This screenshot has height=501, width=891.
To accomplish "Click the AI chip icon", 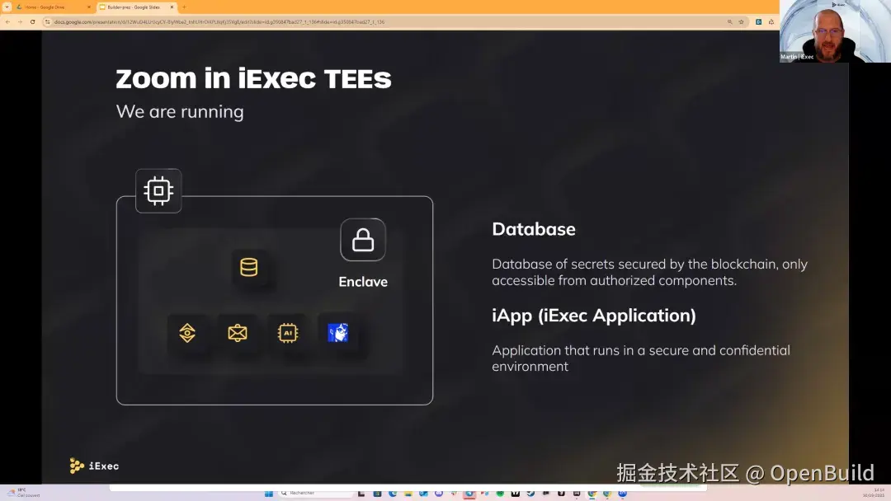I will pos(288,333).
